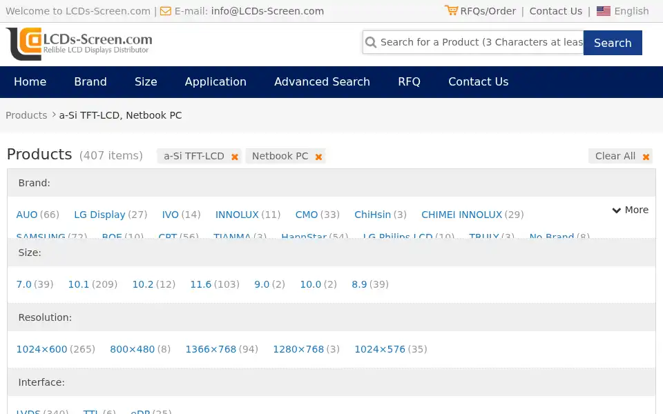Open Contact Us in navigation bar
The width and height of the screenshot is (663, 414).
(x=478, y=81)
